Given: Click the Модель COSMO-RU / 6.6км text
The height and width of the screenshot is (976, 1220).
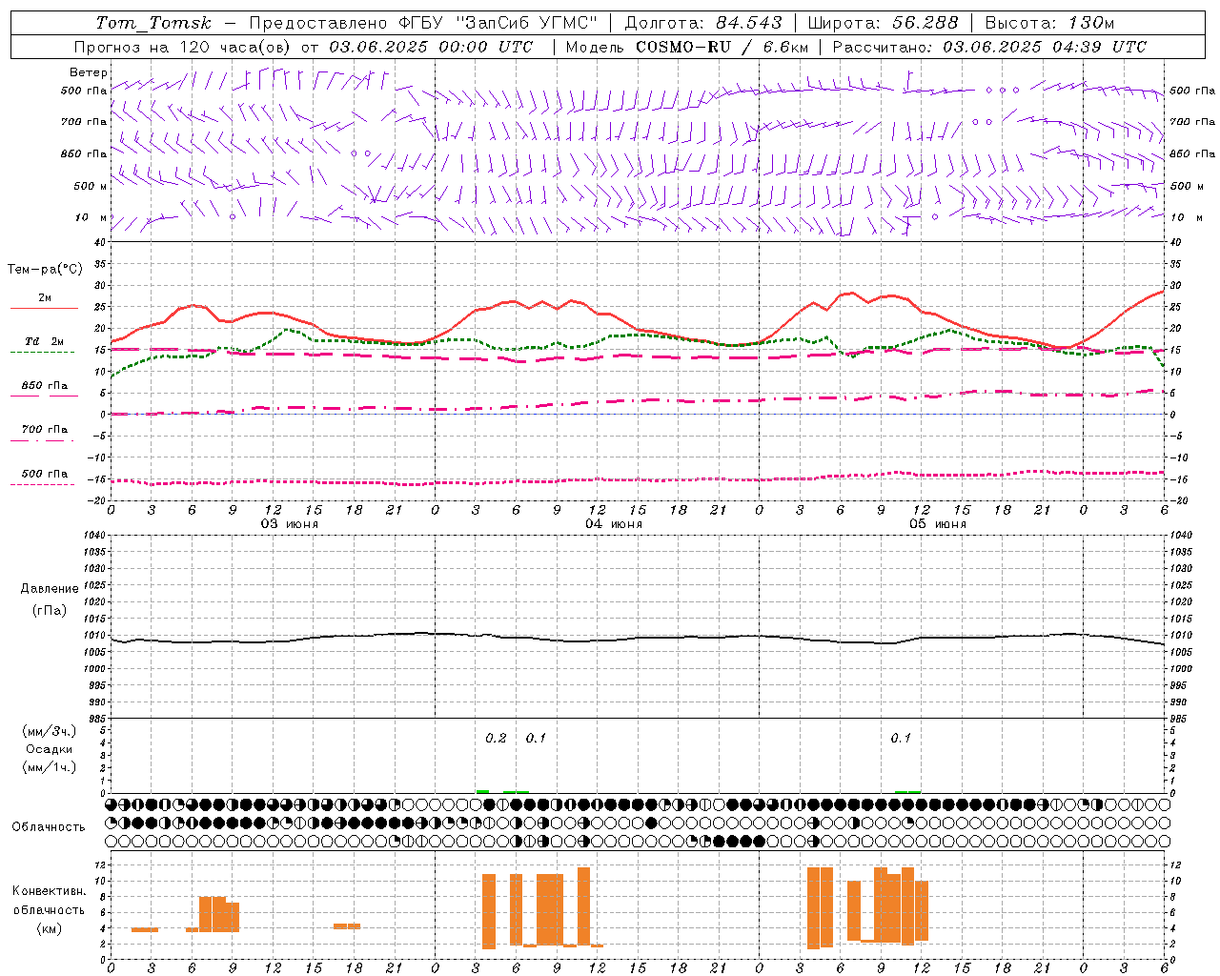Looking at the screenshot, I should [687, 47].
